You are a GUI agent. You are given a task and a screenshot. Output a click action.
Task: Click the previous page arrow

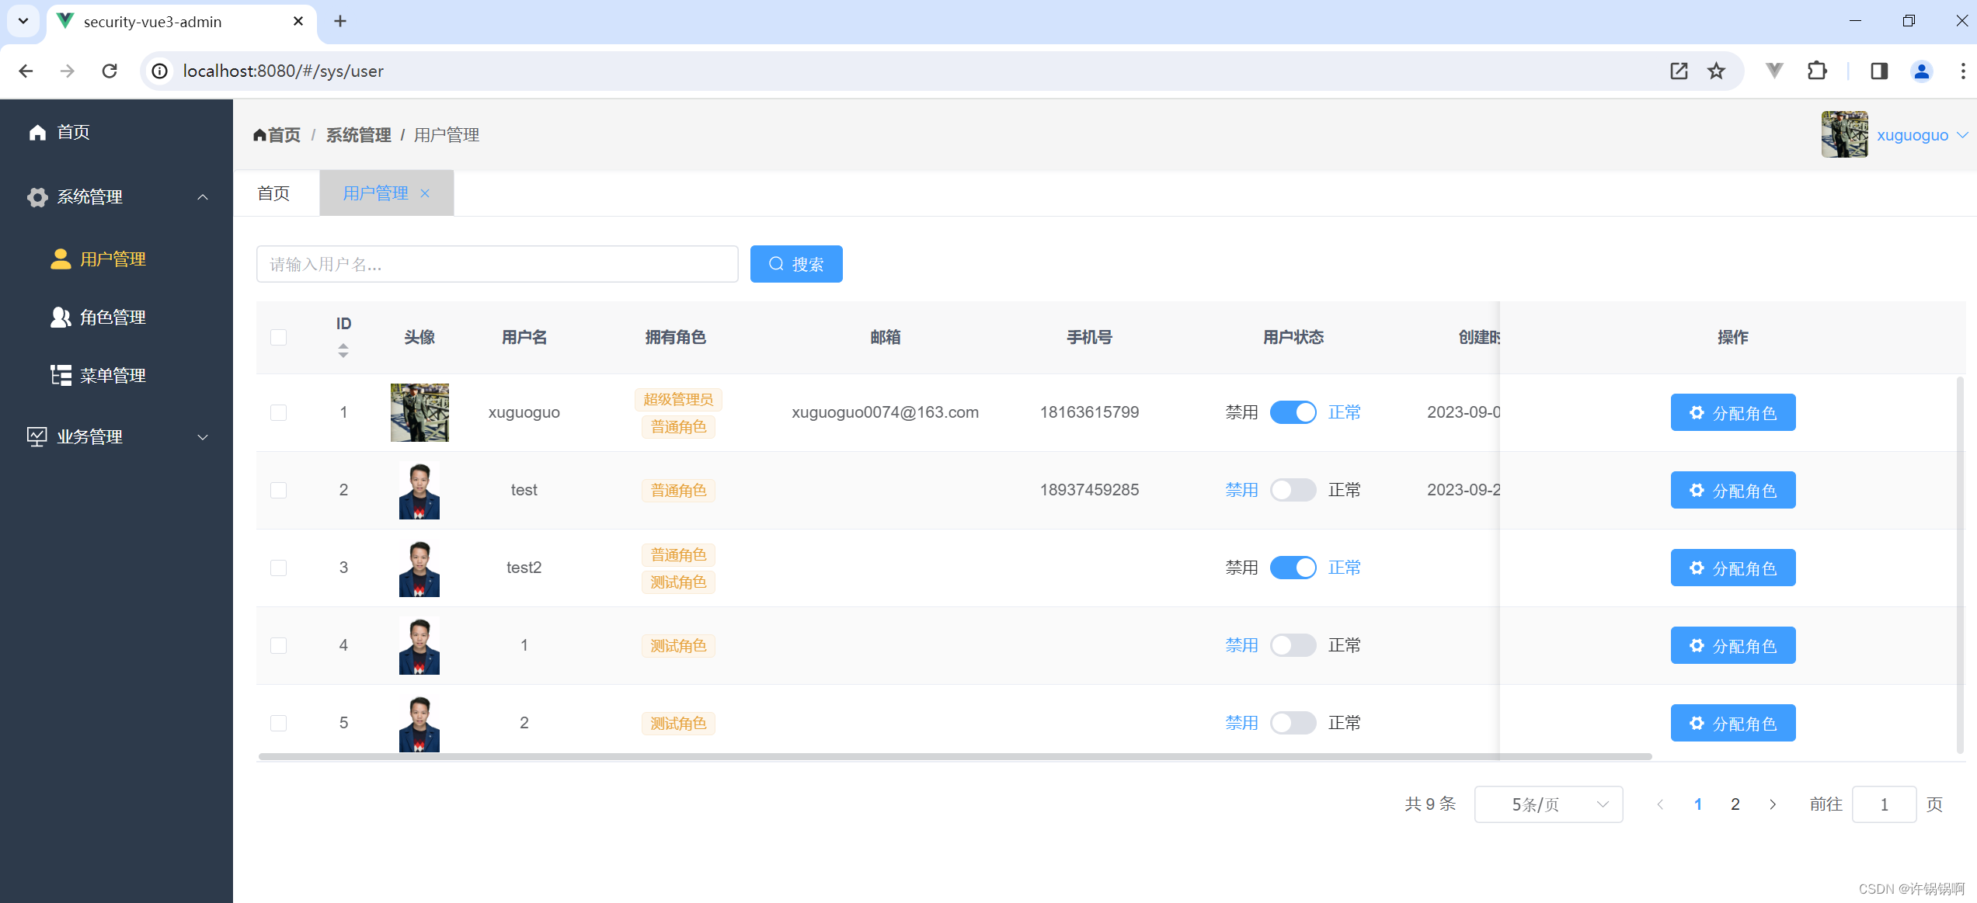click(1660, 804)
